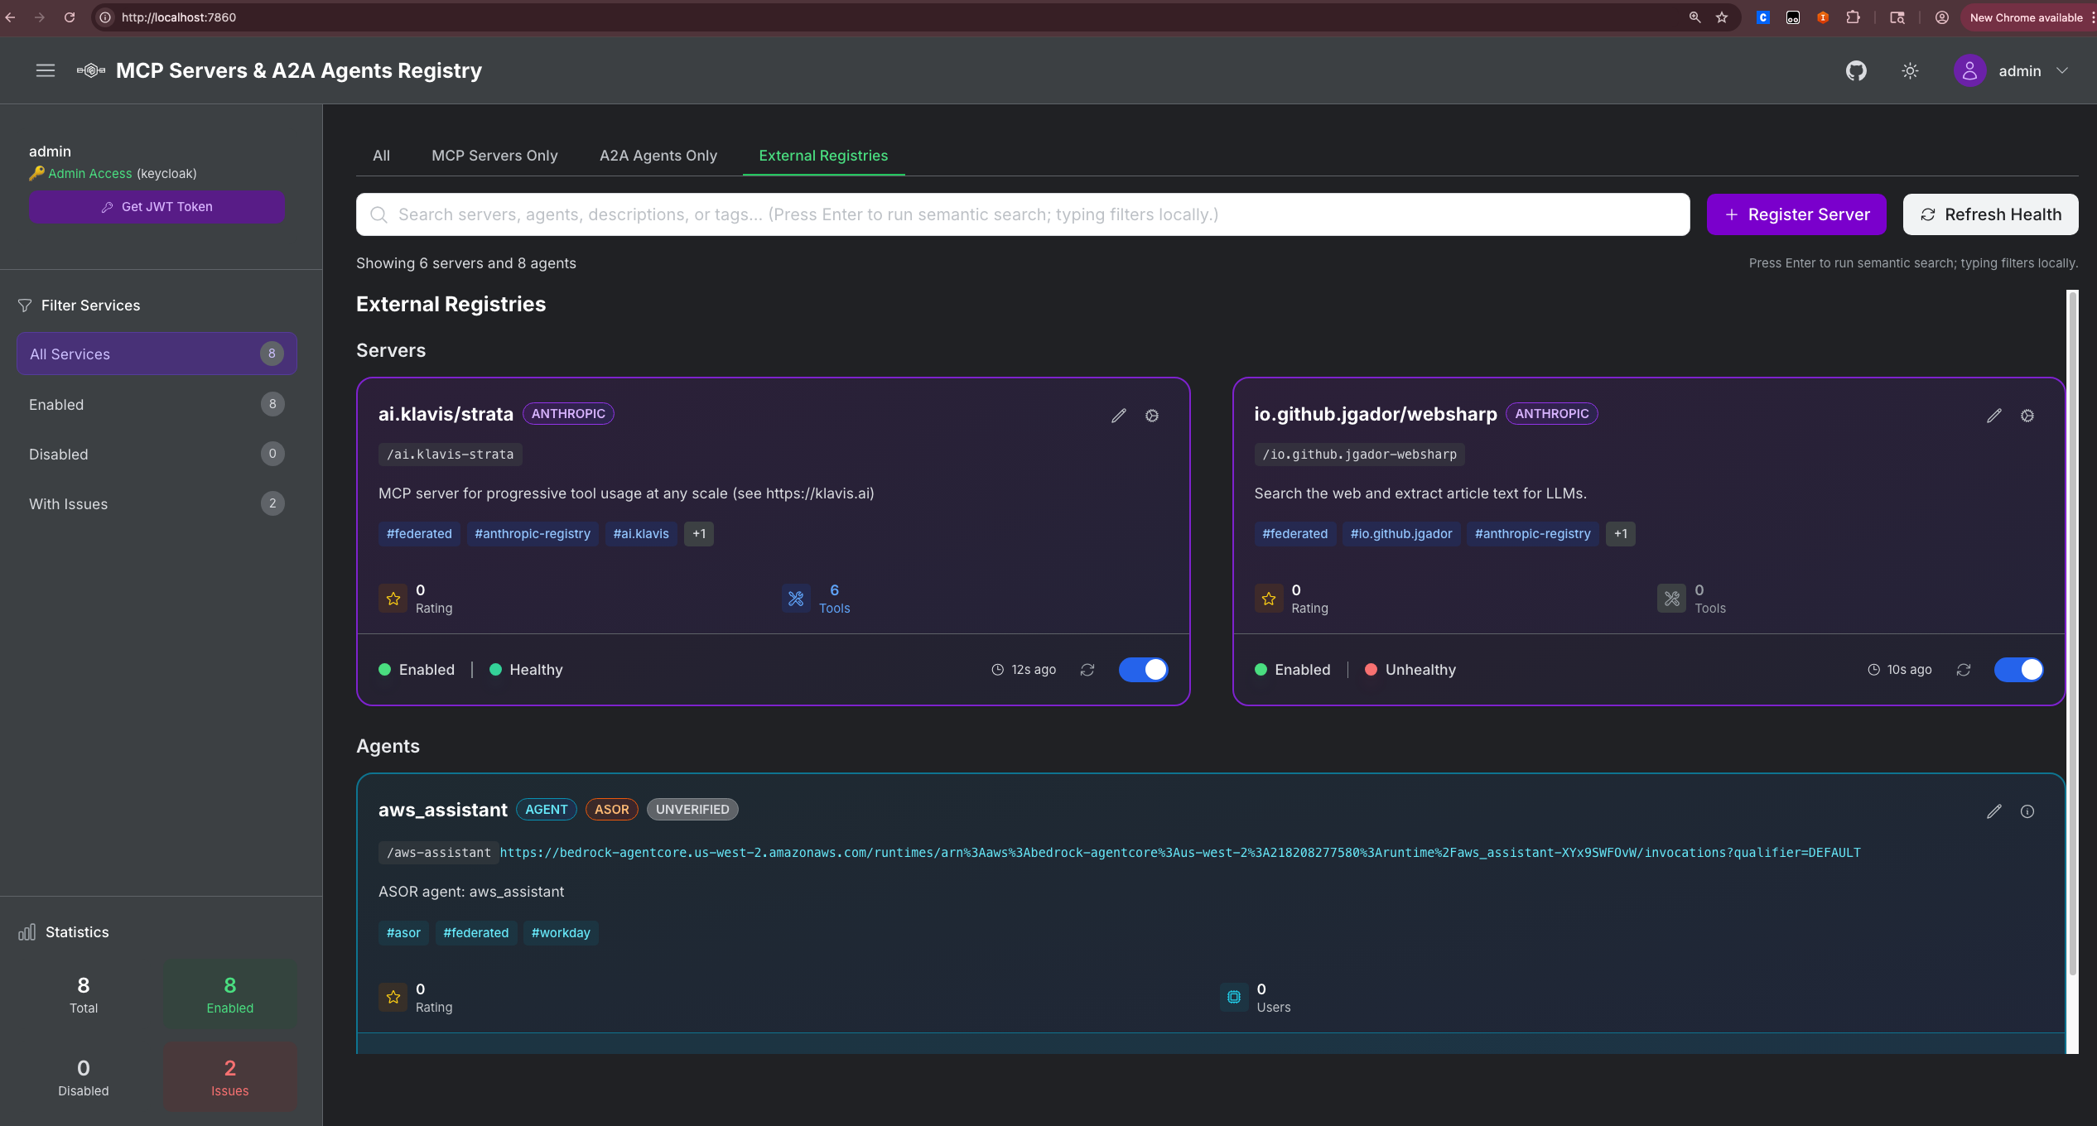
Task: Disable the io.github.jgador/websharp server toggle
Action: tap(2019, 669)
